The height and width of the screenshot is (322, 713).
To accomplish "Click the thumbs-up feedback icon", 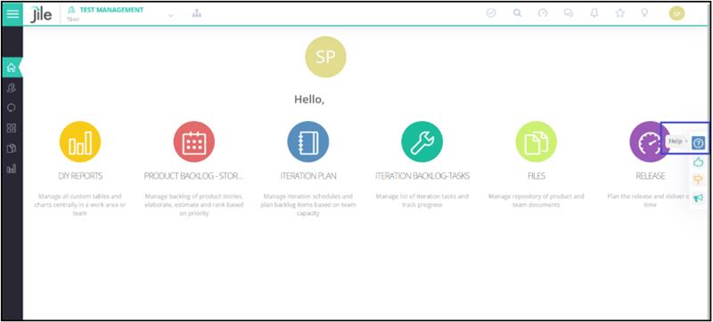I will (x=699, y=162).
